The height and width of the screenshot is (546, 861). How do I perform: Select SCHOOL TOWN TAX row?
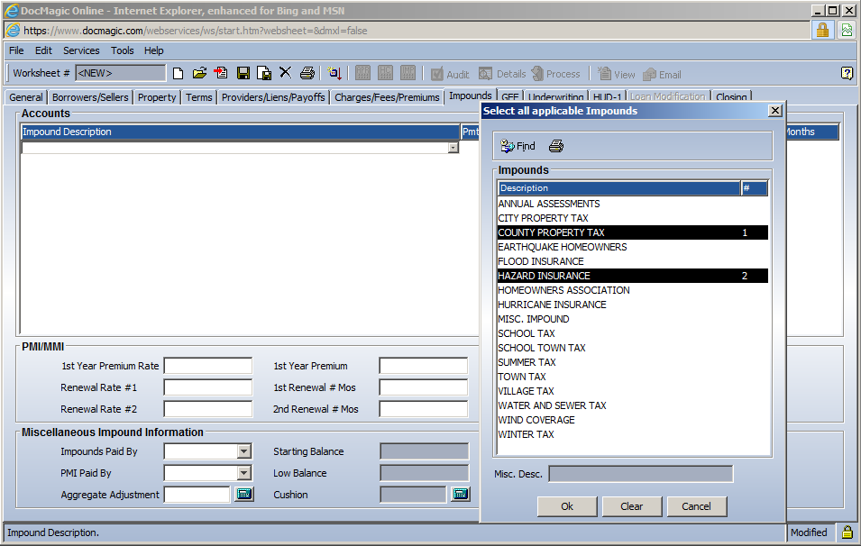click(633, 348)
